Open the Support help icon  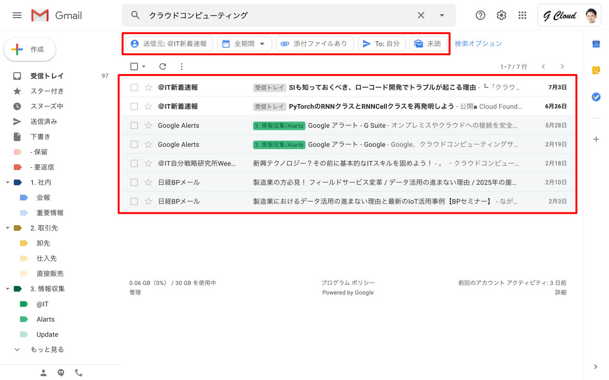click(x=481, y=15)
